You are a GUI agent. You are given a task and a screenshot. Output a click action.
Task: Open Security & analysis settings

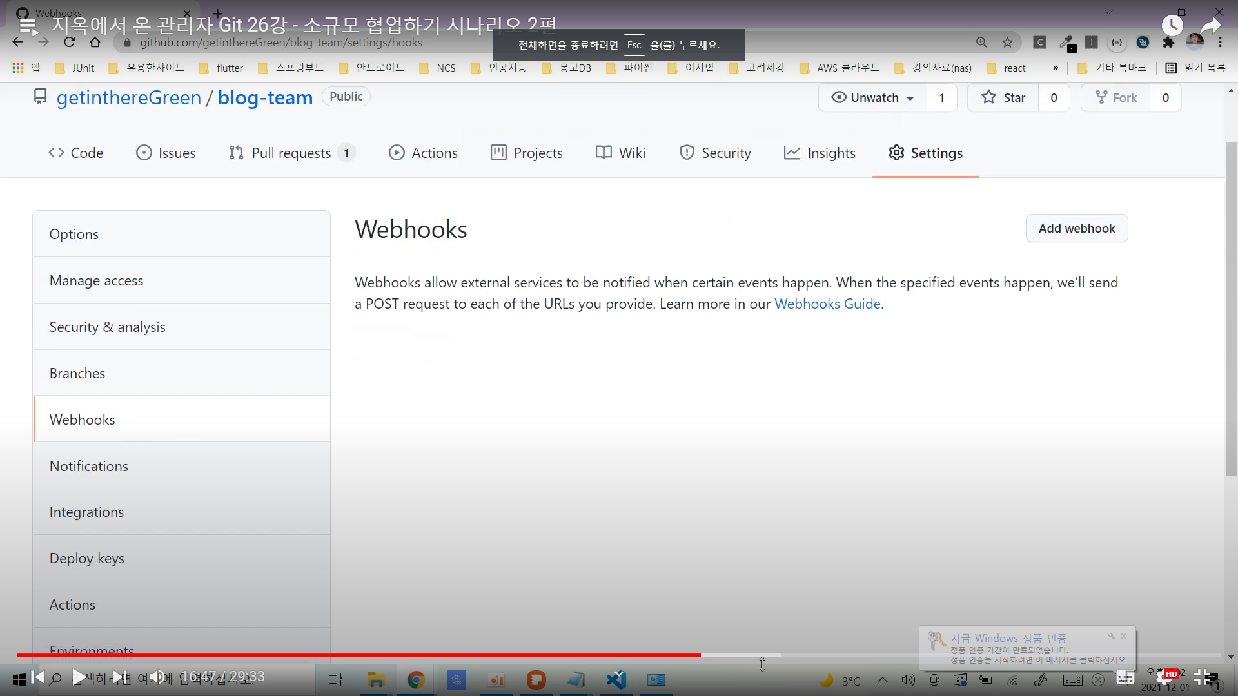click(x=182, y=327)
